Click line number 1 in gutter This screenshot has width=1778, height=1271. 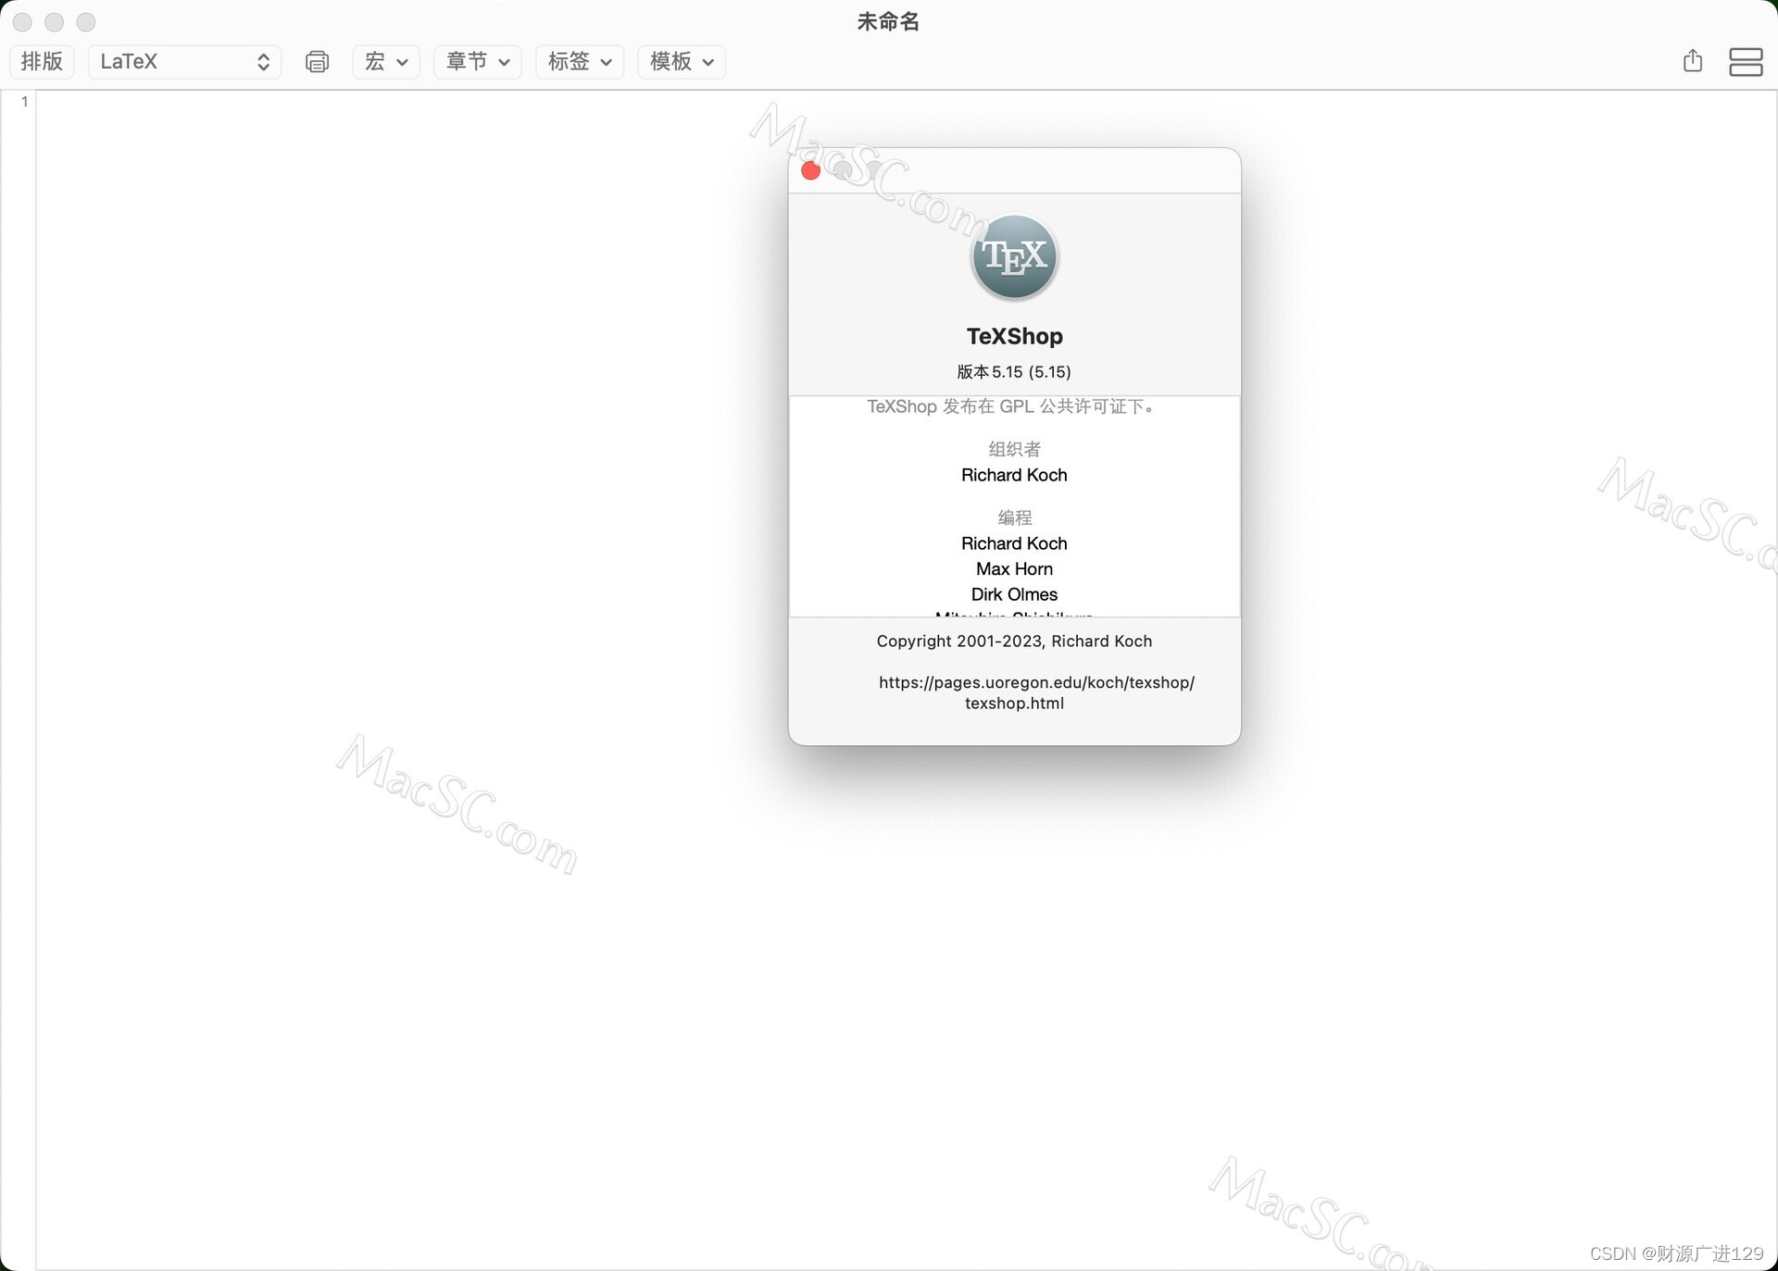tap(24, 102)
